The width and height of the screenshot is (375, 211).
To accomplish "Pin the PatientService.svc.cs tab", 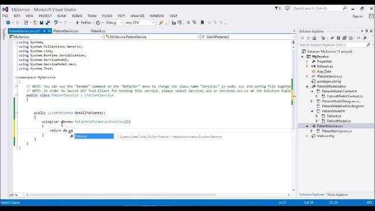I will [45, 31].
